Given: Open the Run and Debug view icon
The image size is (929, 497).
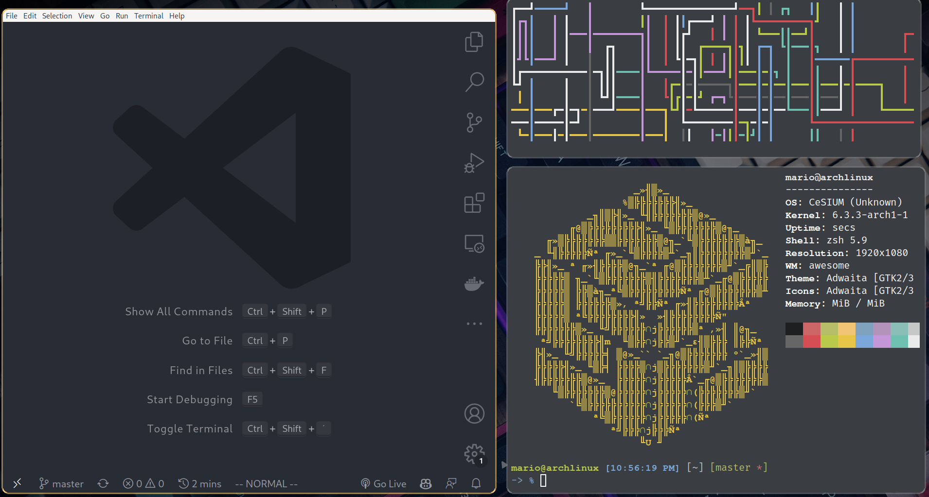Looking at the screenshot, I should 474,163.
